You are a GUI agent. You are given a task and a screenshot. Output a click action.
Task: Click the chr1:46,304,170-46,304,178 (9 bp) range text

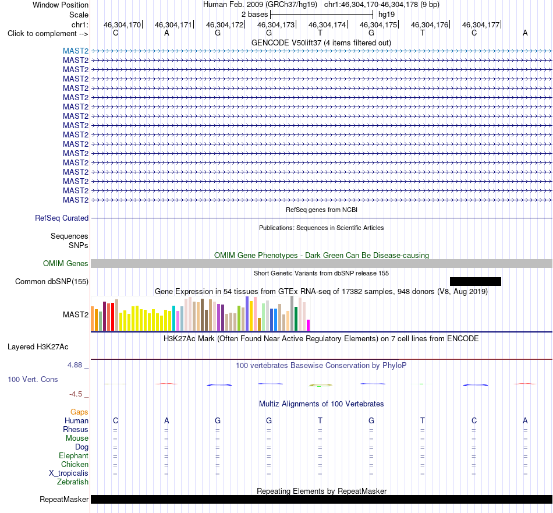[382, 5]
